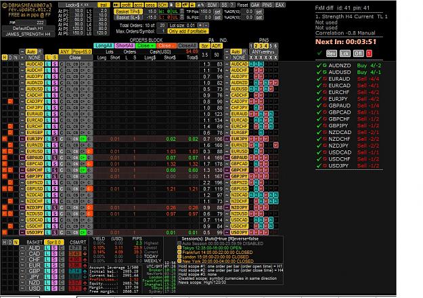Image resolution: width=423 pixels, height=298 pixels.
Task: Click the Total Orders limit field showing 20
Action: [x=162, y=25]
